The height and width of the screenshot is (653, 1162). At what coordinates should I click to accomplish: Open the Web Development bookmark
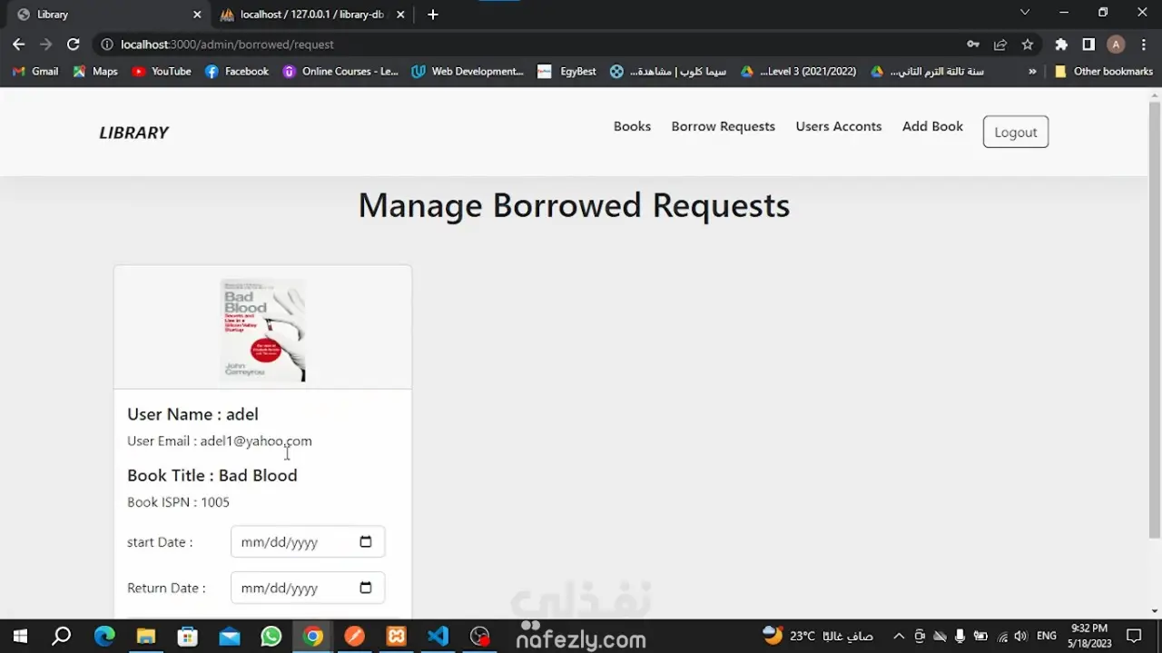click(x=468, y=72)
